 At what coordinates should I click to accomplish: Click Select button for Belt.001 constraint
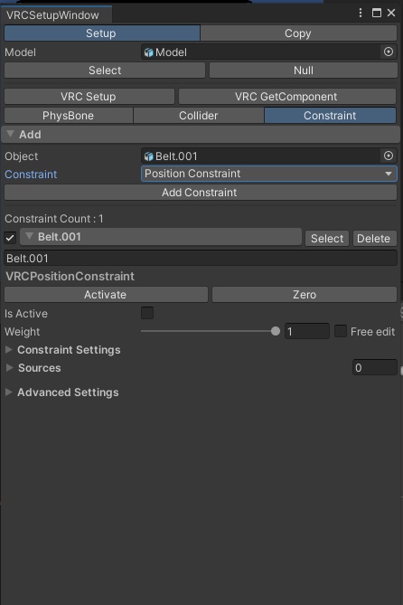[327, 239]
